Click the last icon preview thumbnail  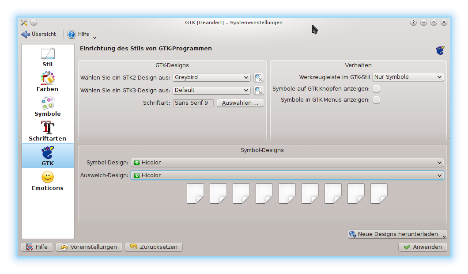point(379,194)
